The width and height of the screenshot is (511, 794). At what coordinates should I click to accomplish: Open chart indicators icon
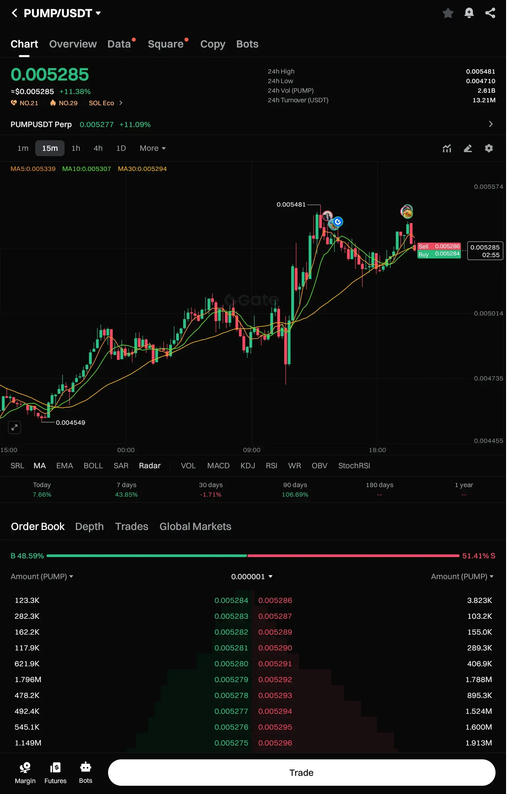[x=447, y=148]
